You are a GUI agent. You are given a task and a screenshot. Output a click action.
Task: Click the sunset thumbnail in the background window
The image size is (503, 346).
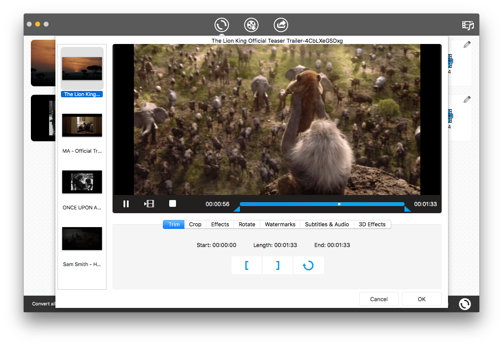(x=43, y=63)
